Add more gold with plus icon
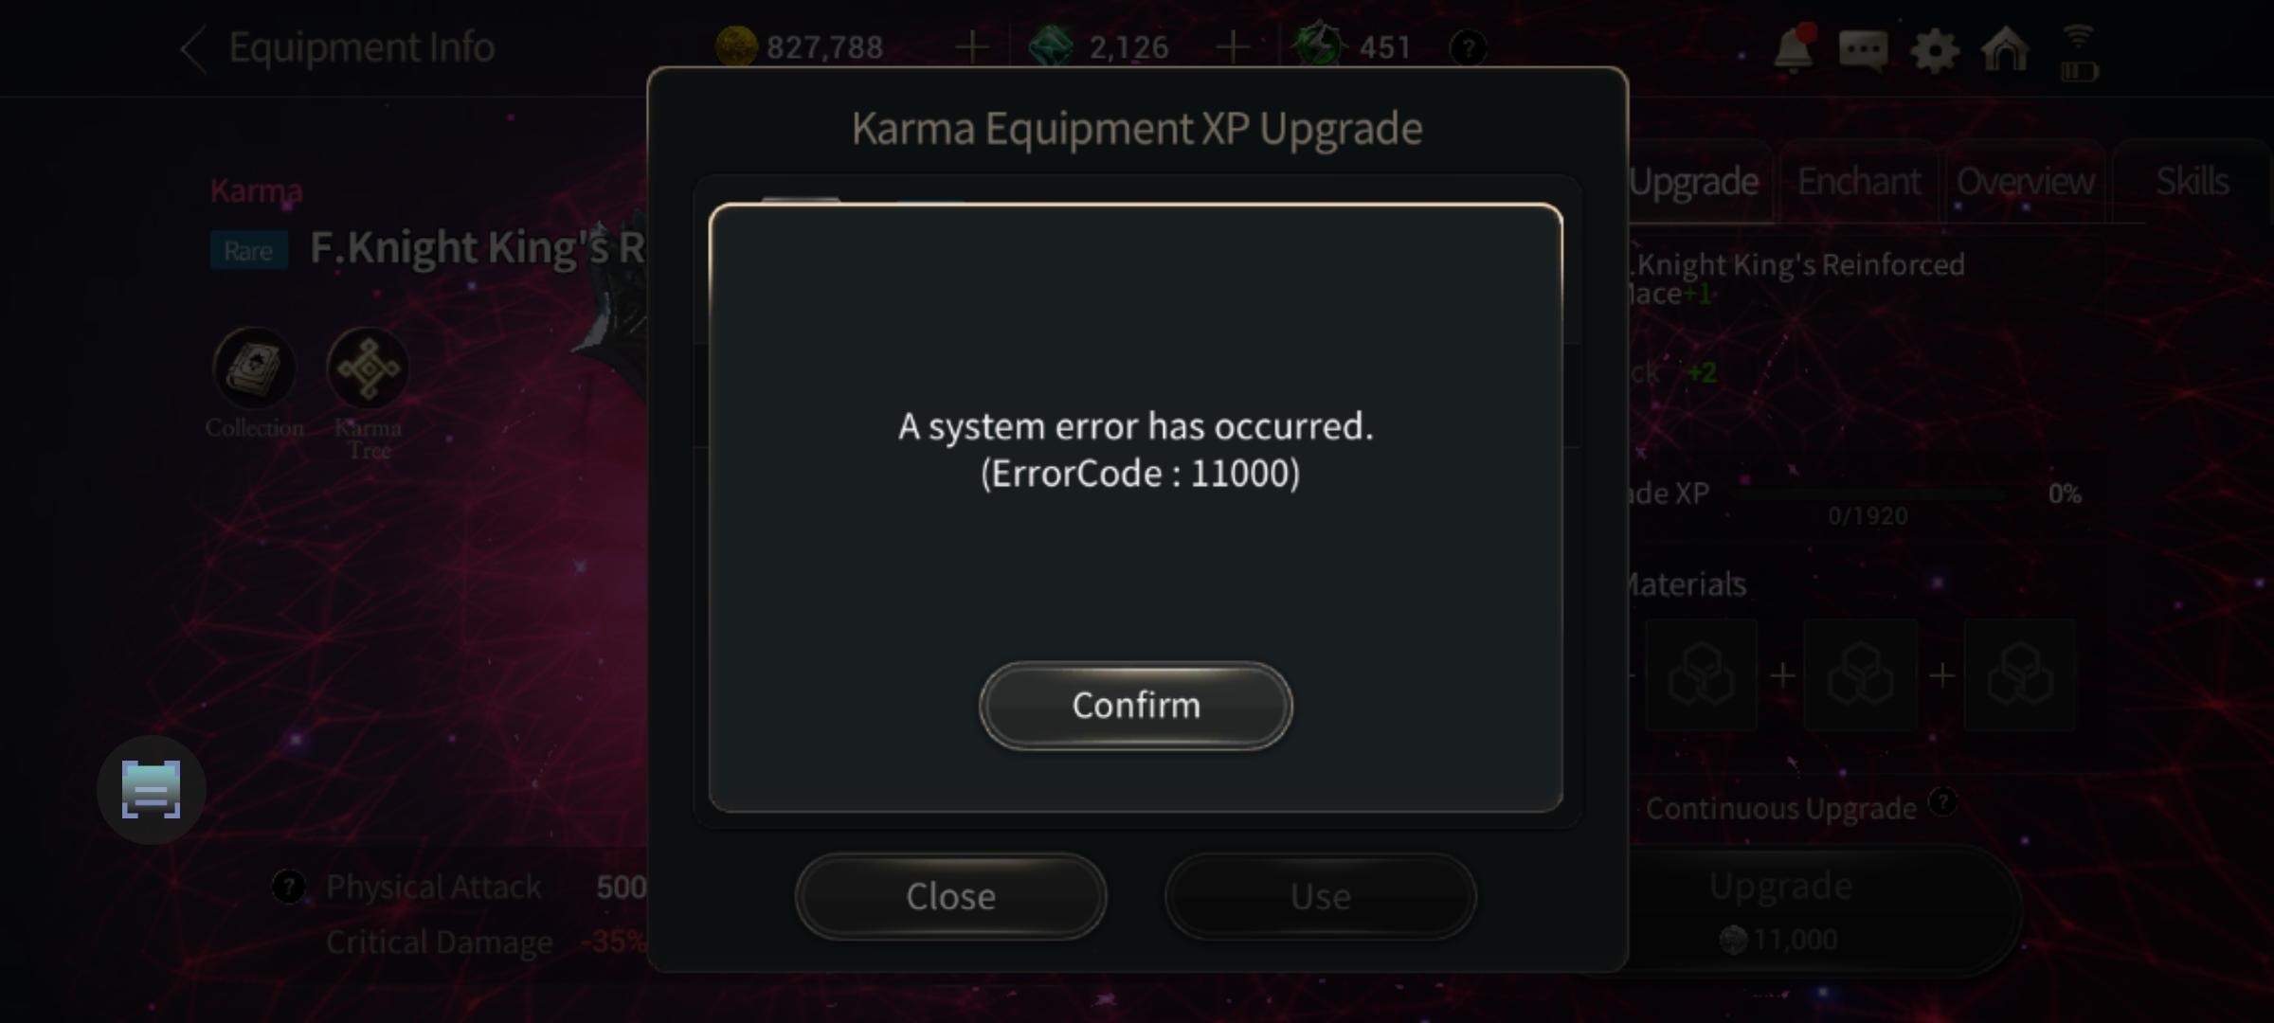 pos(972,46)
